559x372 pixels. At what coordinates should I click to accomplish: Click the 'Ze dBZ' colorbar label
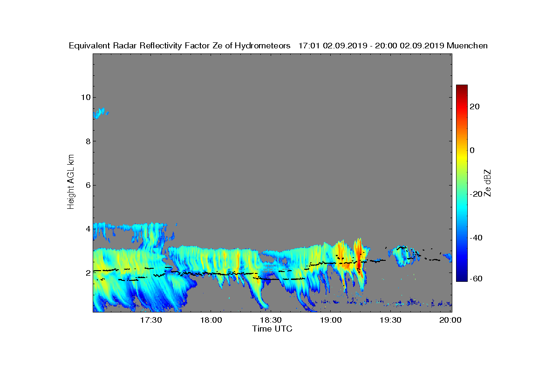point(488,183)
